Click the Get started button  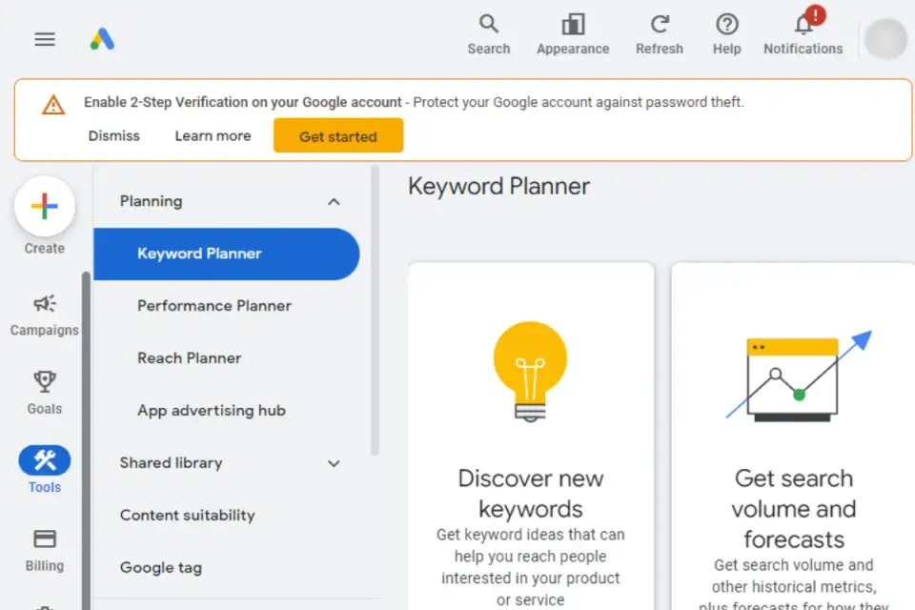338,135
